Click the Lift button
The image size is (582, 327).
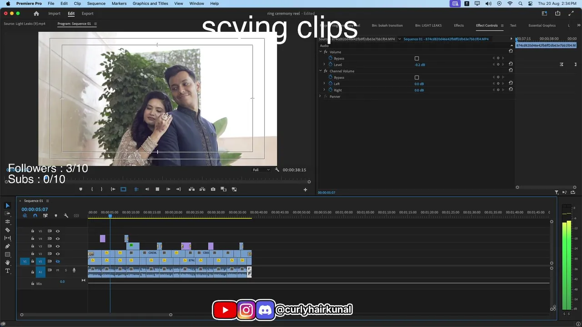[191, 189]
